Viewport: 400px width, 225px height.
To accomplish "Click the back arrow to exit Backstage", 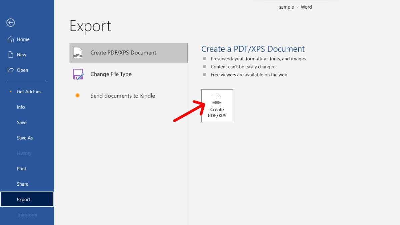I will pos(11,22).
